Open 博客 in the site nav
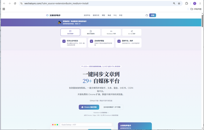This screenshot has width=204, height=130. click(x=103, y=15)
